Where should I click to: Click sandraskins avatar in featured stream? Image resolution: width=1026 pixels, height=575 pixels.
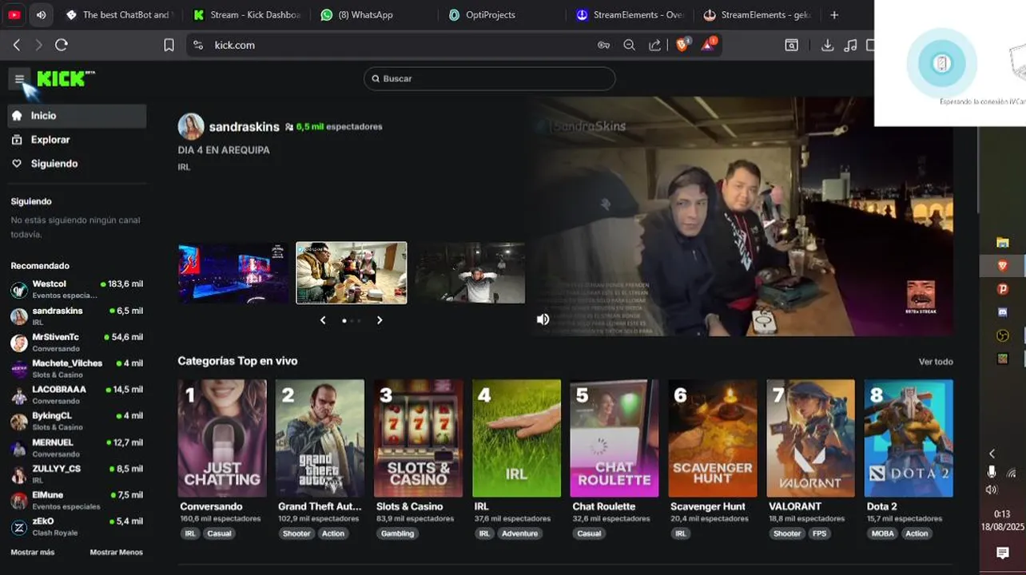(190, 126)
